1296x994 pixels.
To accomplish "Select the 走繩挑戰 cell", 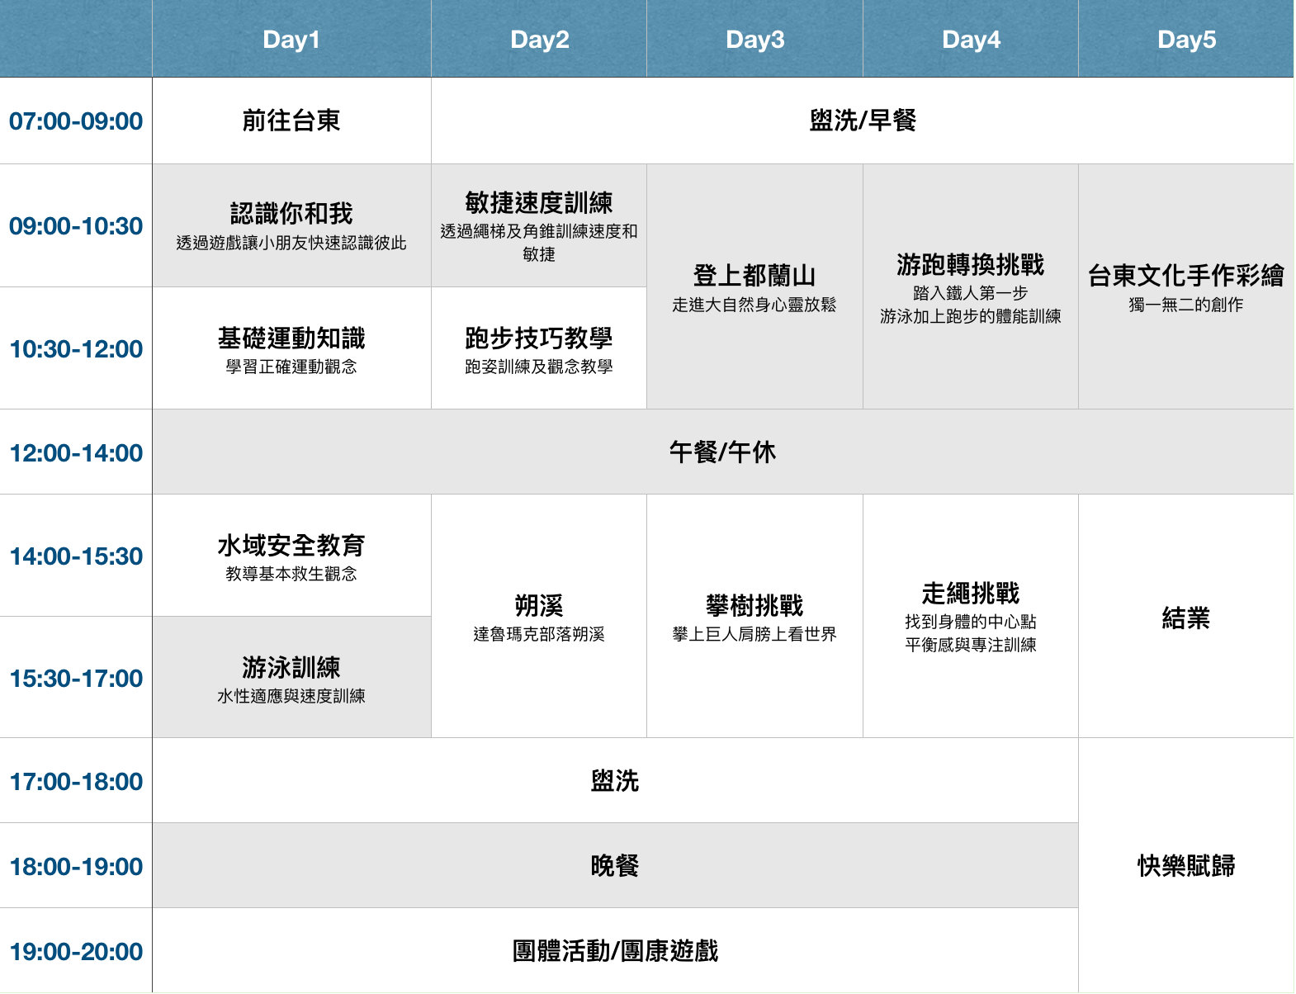I will click(971, 616).
